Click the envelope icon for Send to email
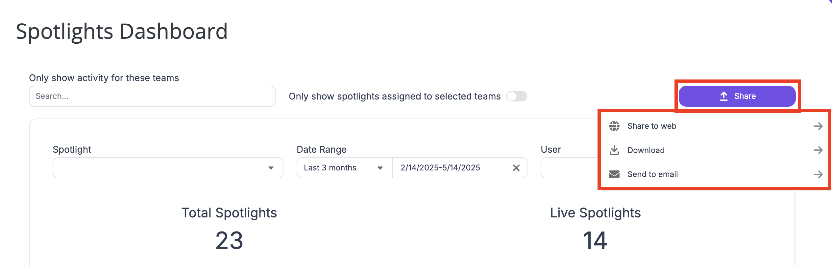The width and height of the screenshot is (832, 266). [614, 174]
